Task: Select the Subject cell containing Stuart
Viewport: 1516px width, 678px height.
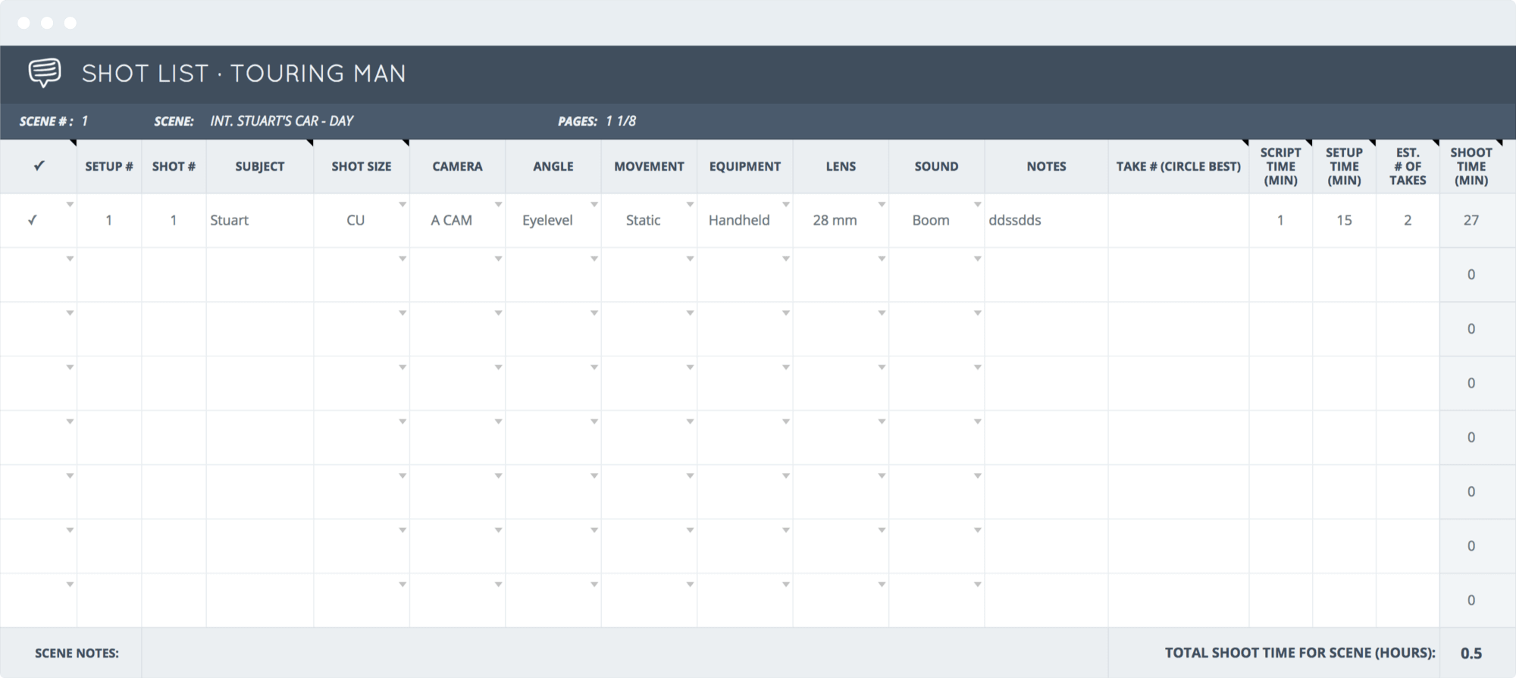Action: [259, 221]
